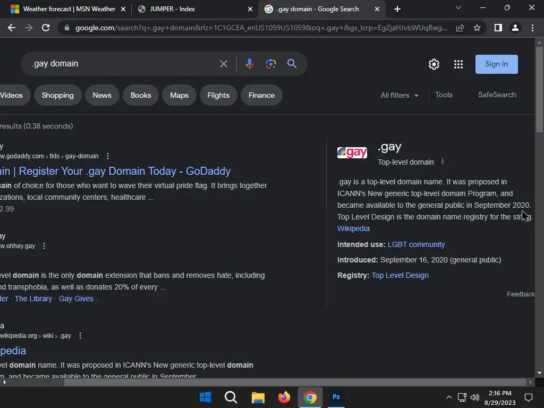Open SafeSearch settings
Image resolution: width=544 pixels, height=408 pixels.
point(497,95)
